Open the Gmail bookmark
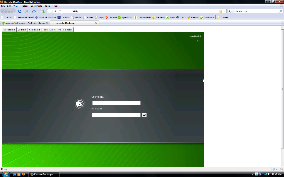Viewport: 284px width, 177px height. [x=88, y=17]
